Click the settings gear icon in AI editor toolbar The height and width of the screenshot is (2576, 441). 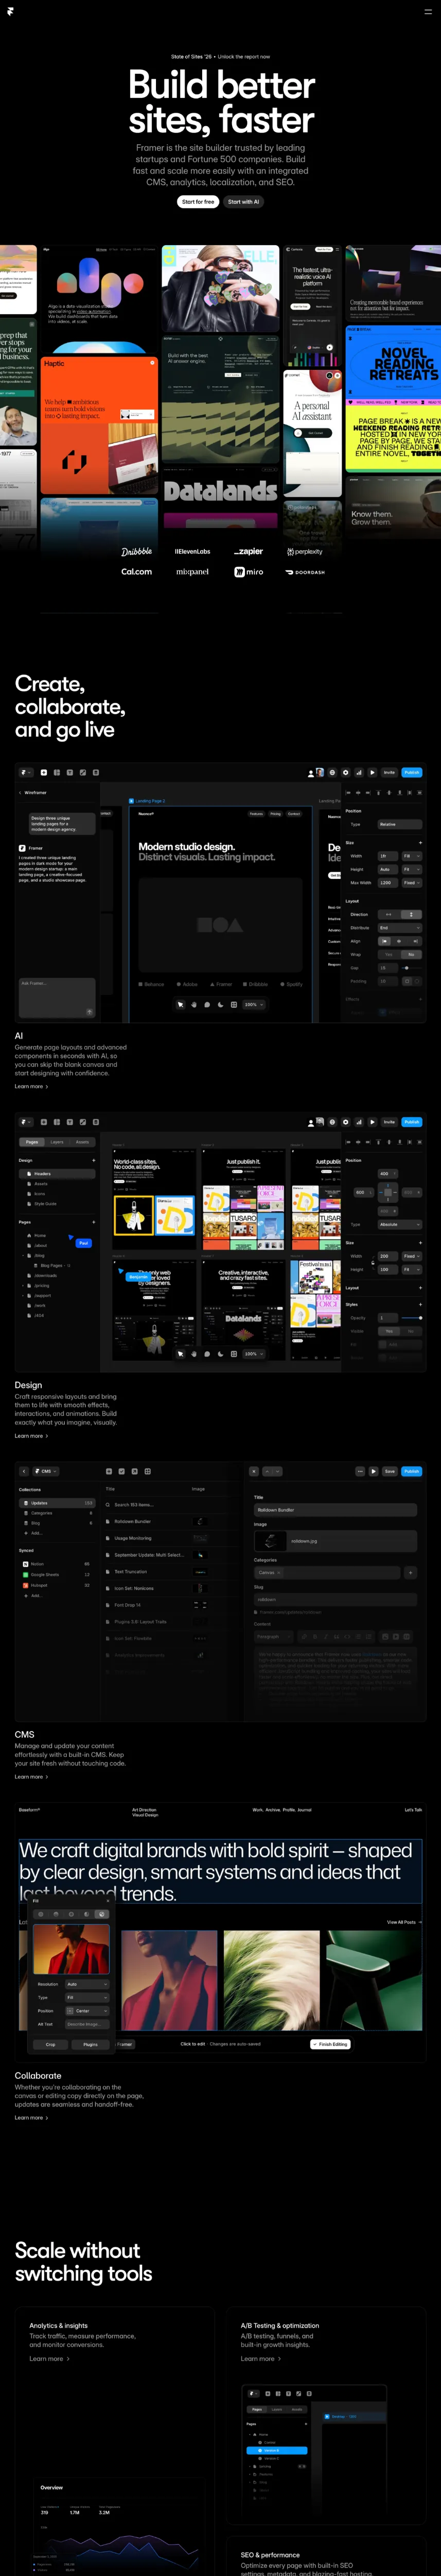click(346, 772)
